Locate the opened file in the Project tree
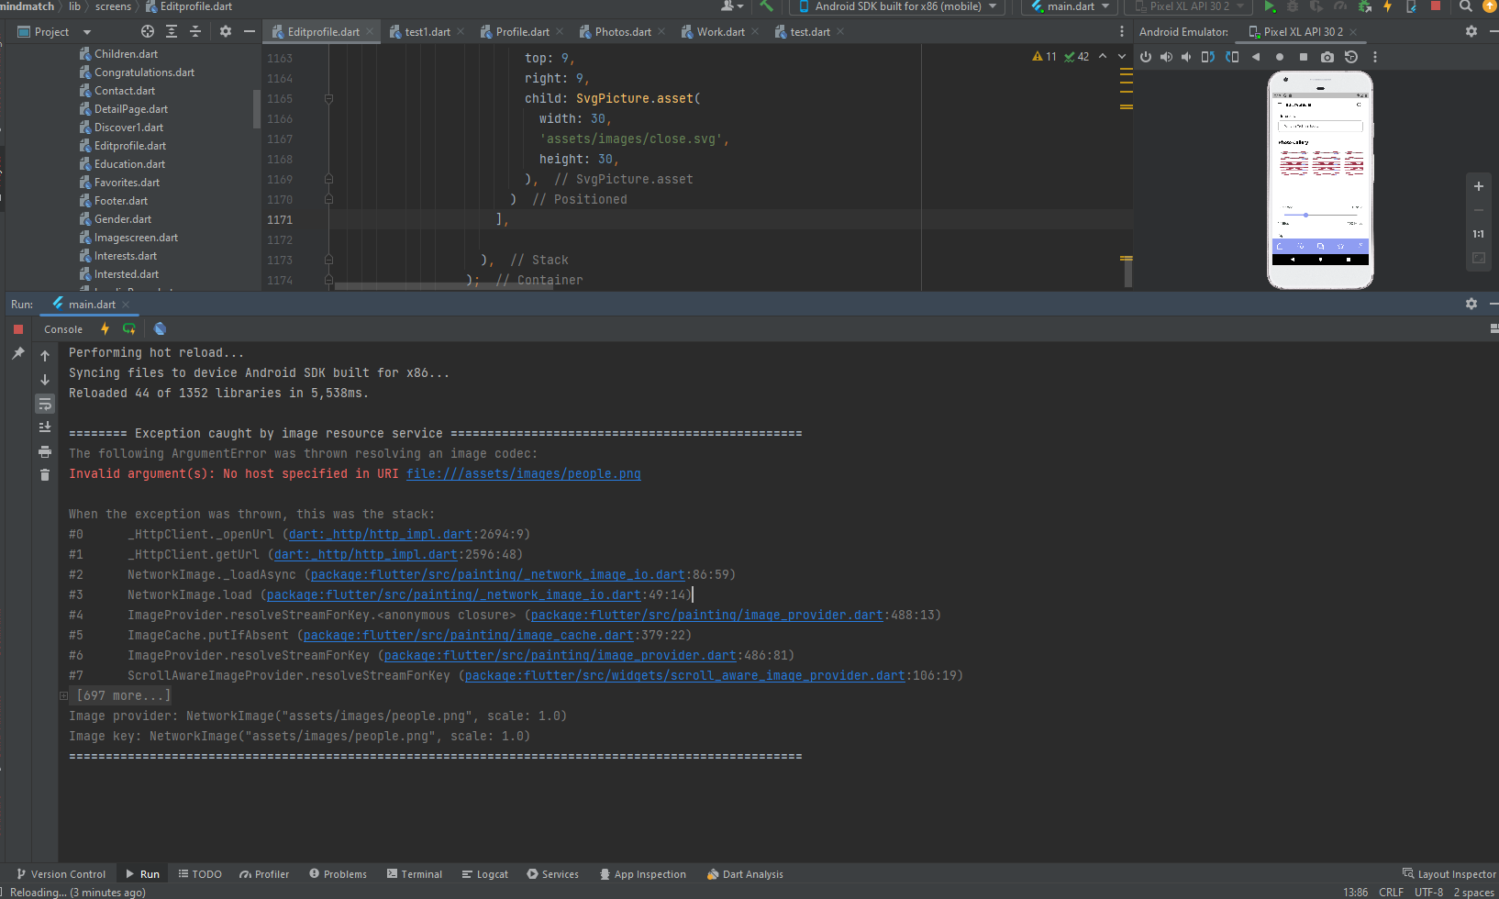Screen dimensions: 1499x899 point(148,31)
